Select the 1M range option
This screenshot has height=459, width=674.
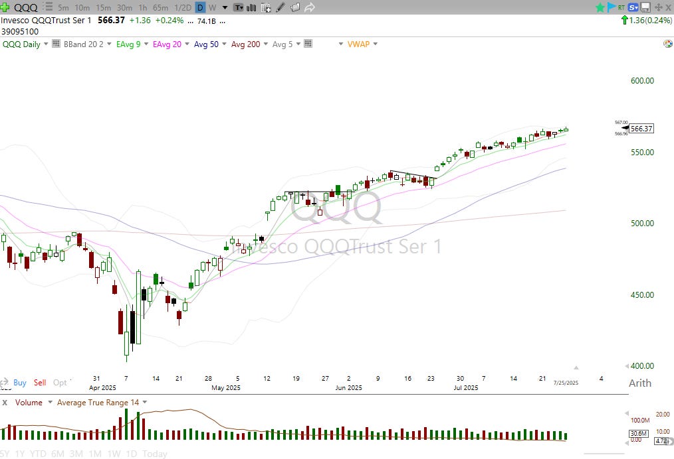(x=95, y=454)
